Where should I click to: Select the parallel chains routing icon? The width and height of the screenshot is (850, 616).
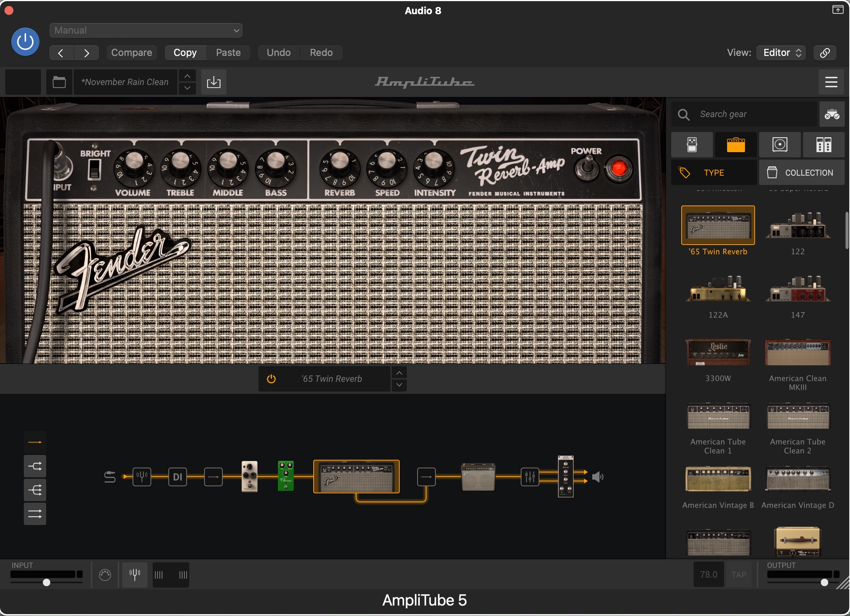click(x=35, y=514)
